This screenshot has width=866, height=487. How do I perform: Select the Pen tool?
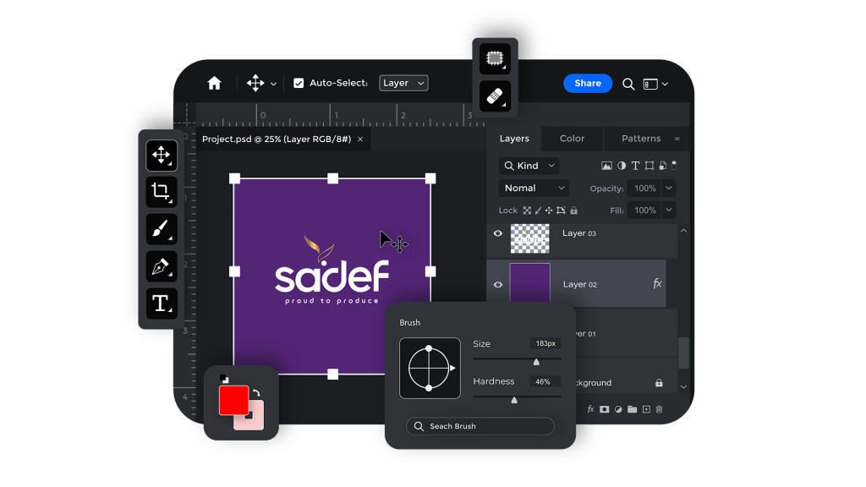[x=162, y=266]
